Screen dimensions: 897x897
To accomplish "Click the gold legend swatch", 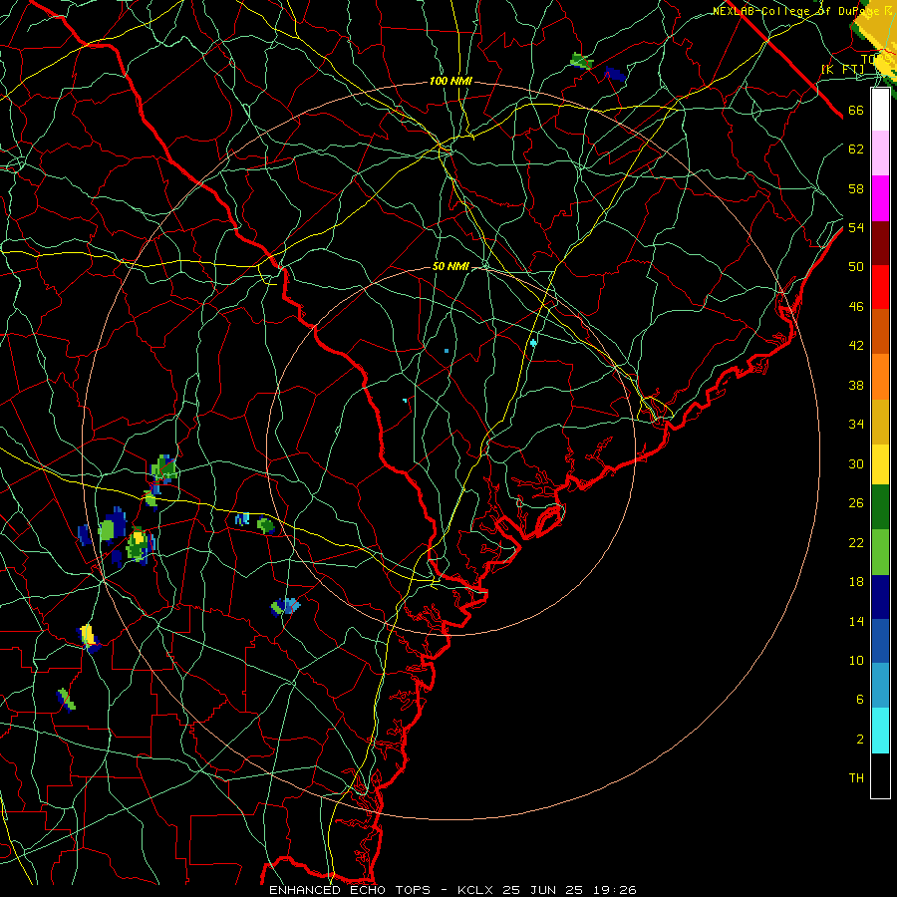I will pos(880,422).
